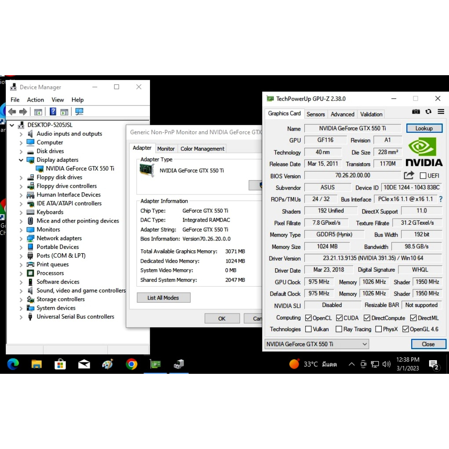Viewport: 449px width, 449px height.
Task: Open the Help menu in Device Manager
Action: tap(77, 100)
